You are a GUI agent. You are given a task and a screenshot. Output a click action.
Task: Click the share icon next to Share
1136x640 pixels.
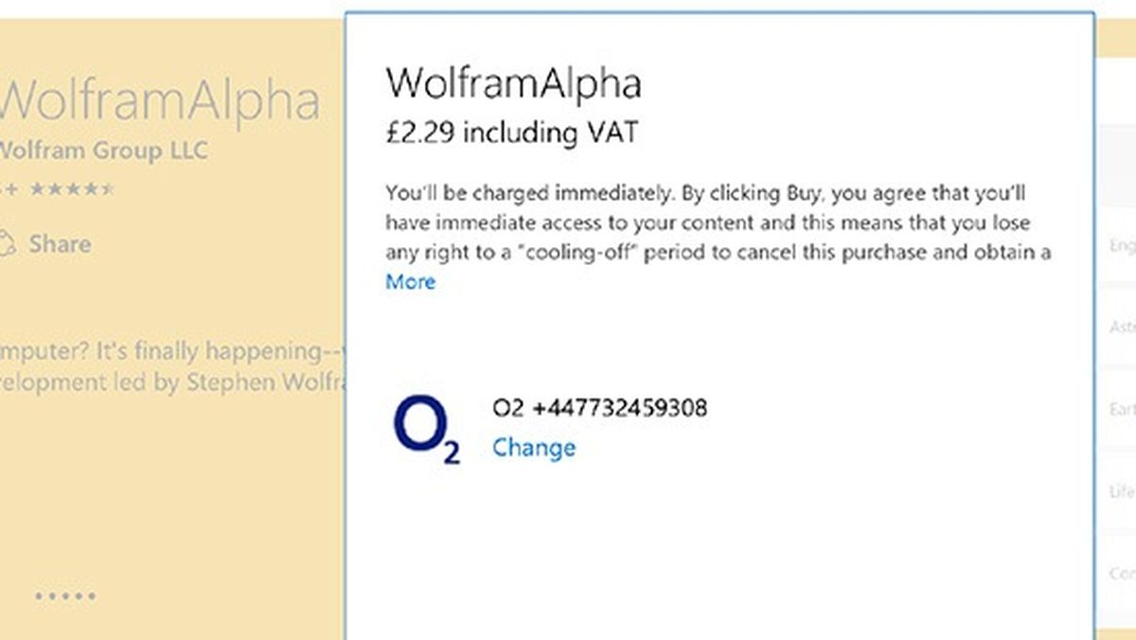(x=8, y=243)
